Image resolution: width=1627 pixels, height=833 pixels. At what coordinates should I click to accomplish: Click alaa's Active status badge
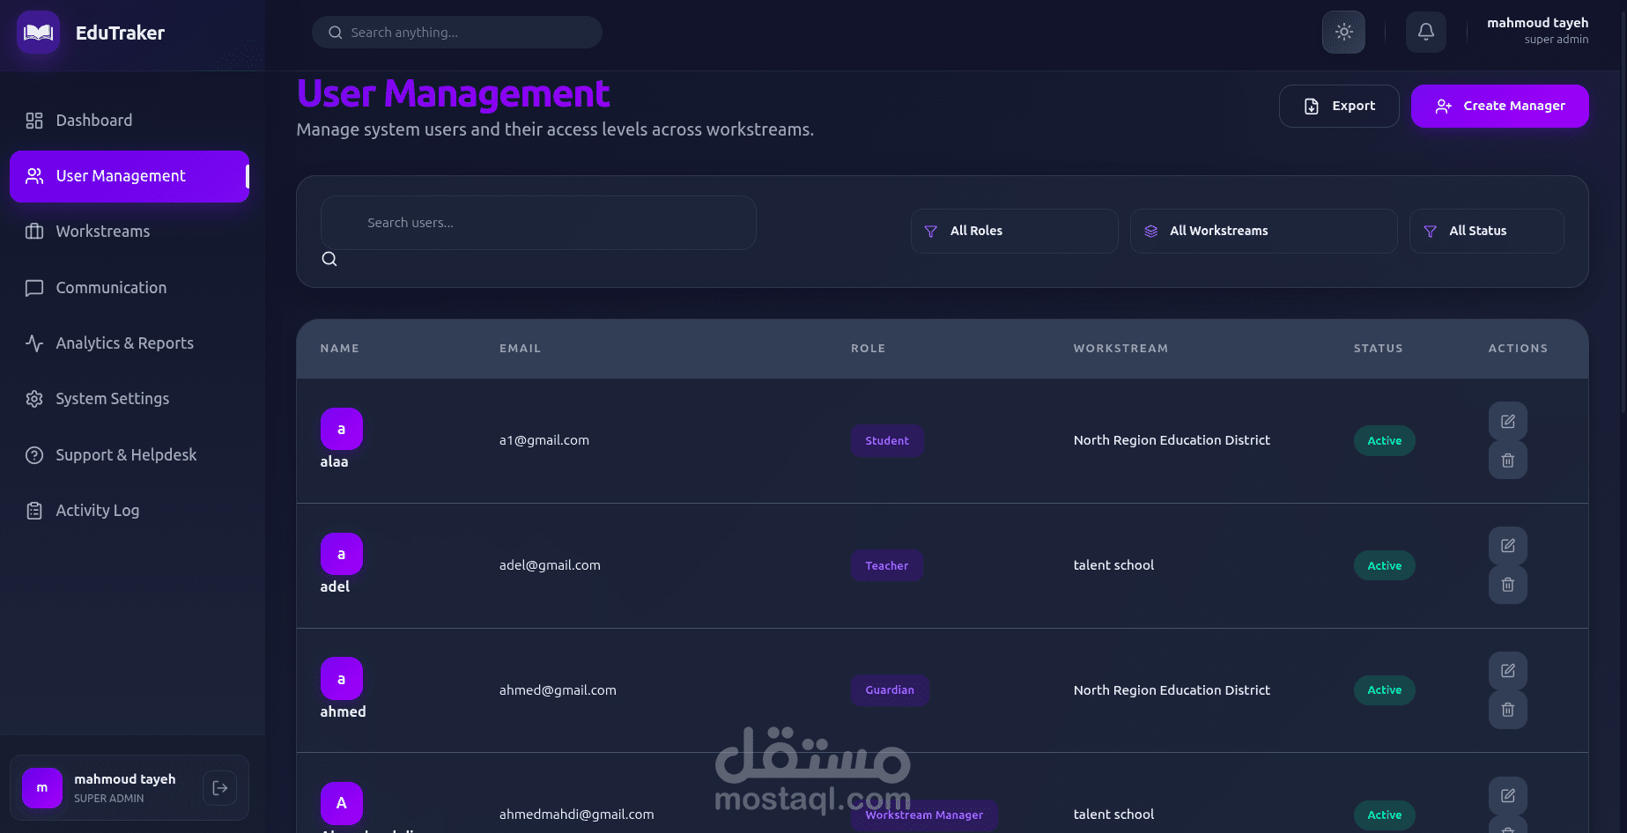click(x=1384, y=441)
